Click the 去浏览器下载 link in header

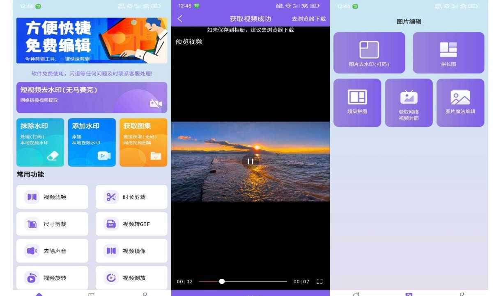tap(308, 19)
